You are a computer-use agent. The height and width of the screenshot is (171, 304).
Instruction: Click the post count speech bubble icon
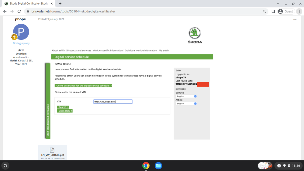click(19, 50)
